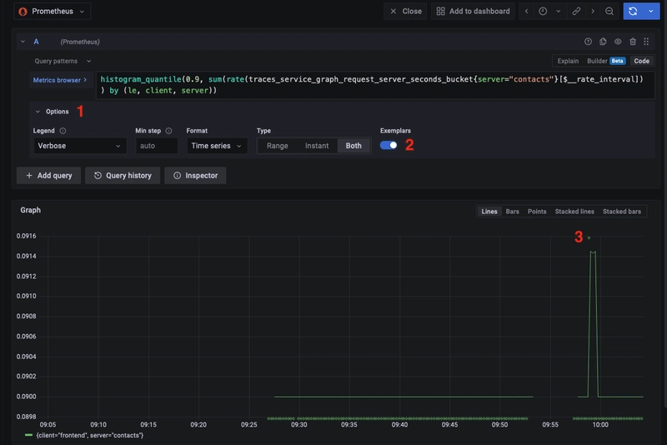667x445 pixels.
Task: Show Min step info icon
Action: click(x=169, y=131)
